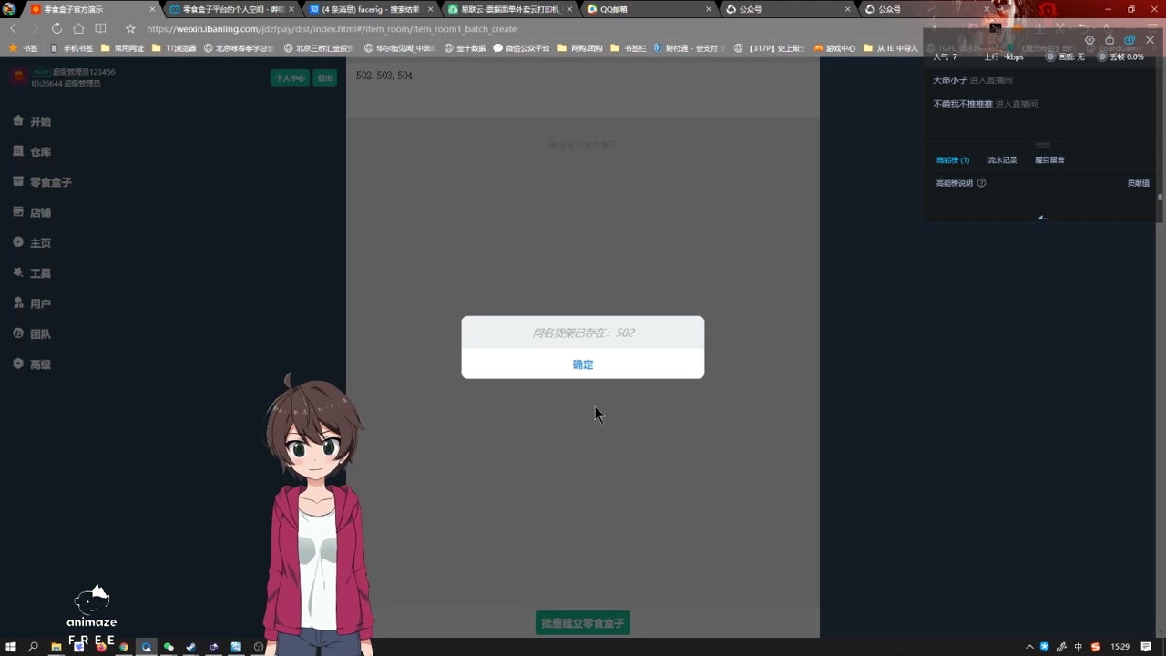Open the reading mode book icon
This screenshot has width=1166, height=656.
click(x=100, y=28)
